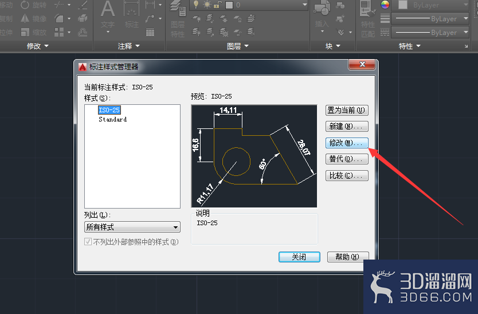Click the linetype icon beside ByLayer
The width and height of the screenshot is (478, 314).
click(x=385, y=32)
